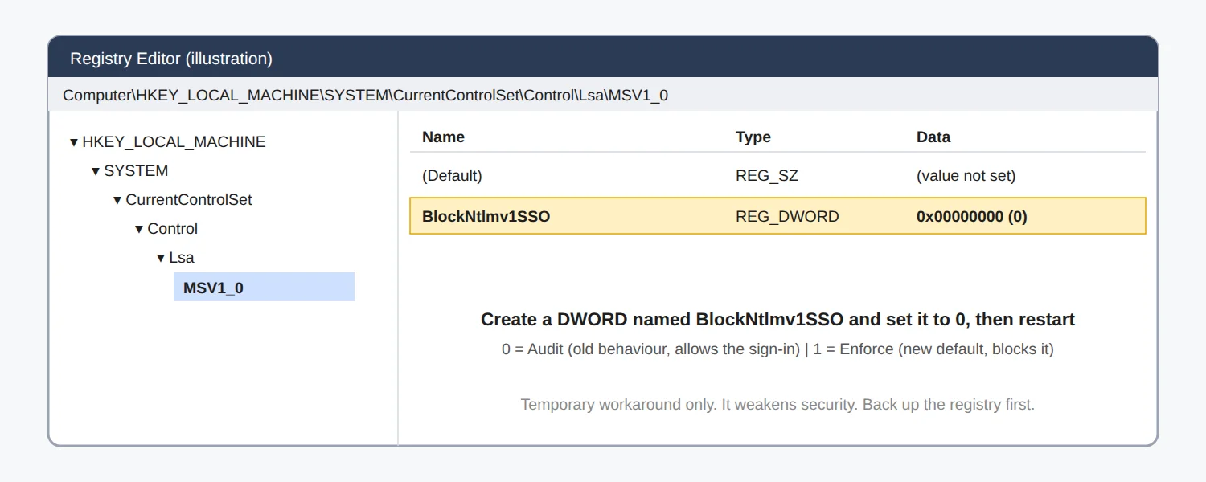Collapse the Lsa key arrow
Viewport: 1206px width, 482px height.
click(161, 259)
